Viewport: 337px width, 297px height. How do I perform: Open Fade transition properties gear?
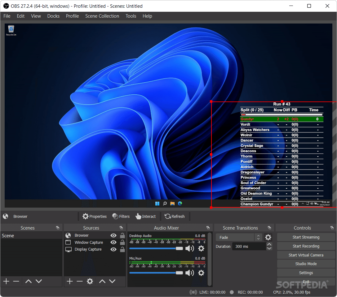pyautogui.click(x=268, y=237)
